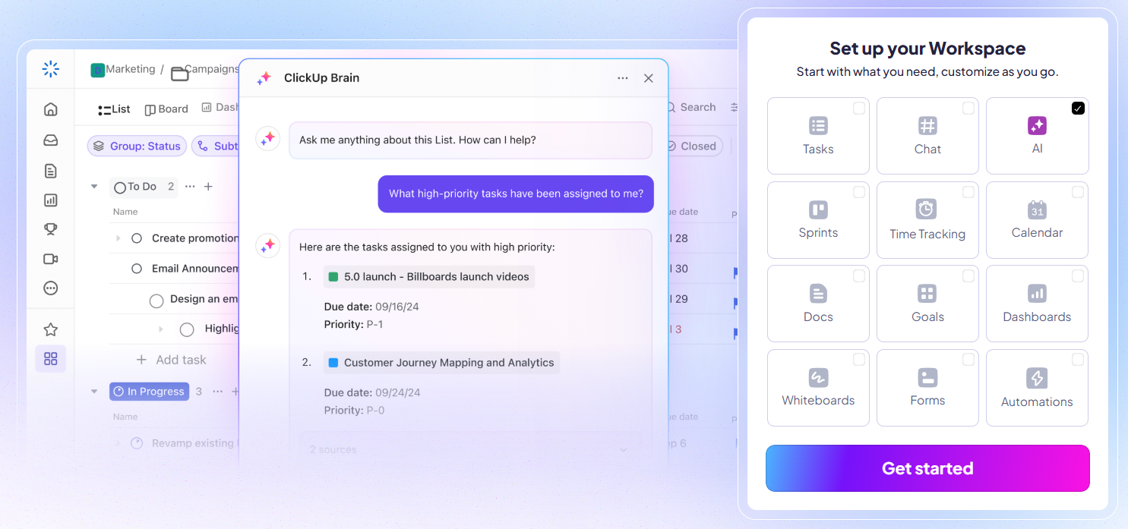This screenshot has height=529, width=1128.
Task: Enable the Dashboards checkbox in workspace setup
Action: pos(1078,276)
